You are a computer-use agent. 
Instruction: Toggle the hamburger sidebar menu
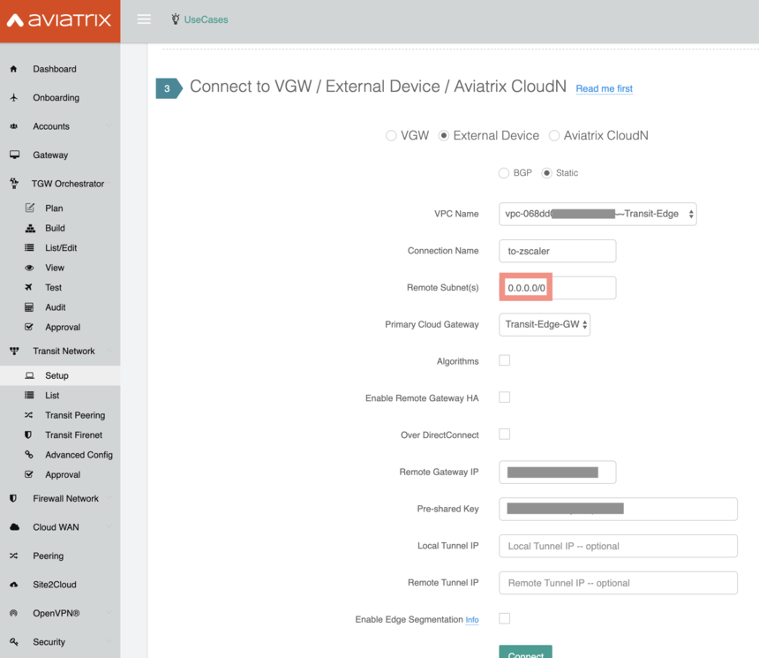click(144, 19)
